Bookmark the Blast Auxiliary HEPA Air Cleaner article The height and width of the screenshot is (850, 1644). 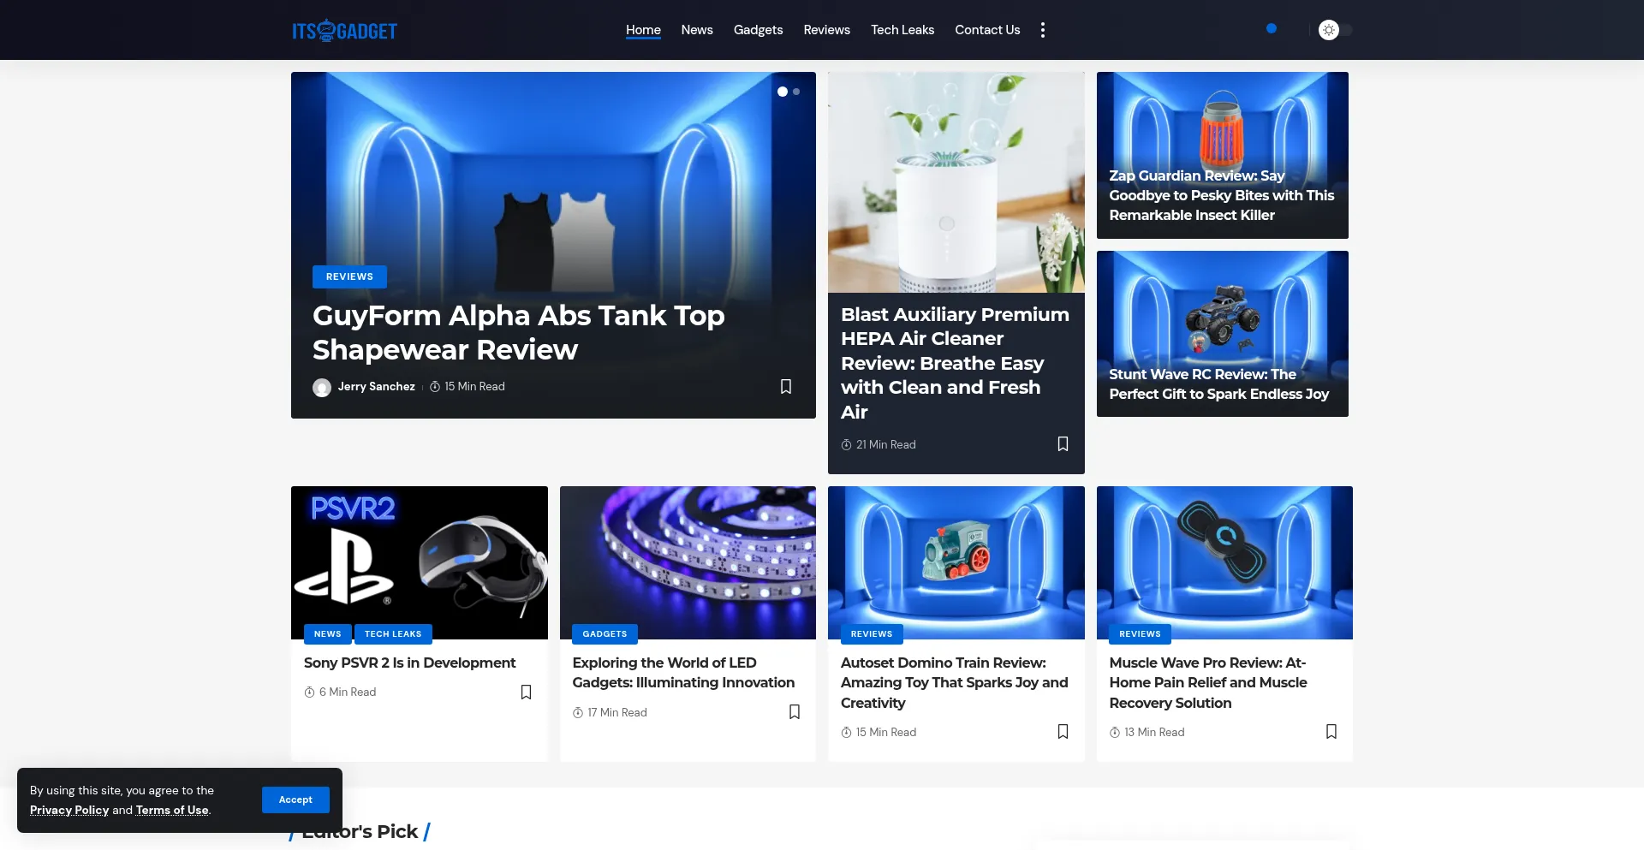click(x=1063, y=443)
